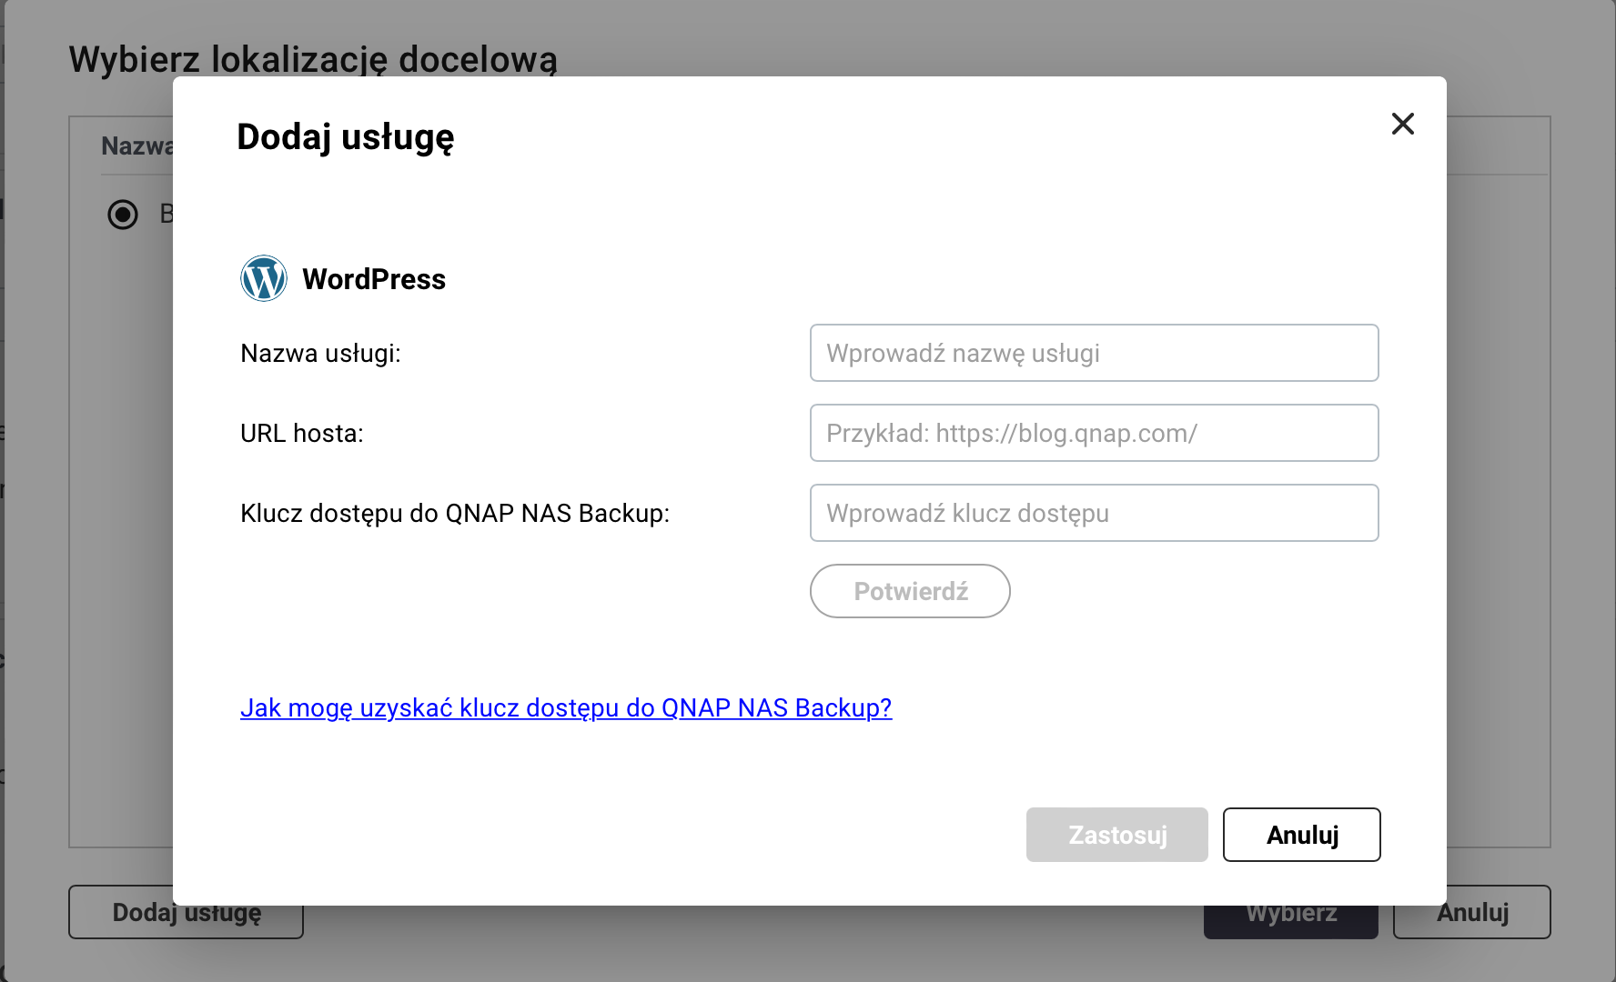The image size is (1616, 982).
Task: Click the Nazwa column header
Action: [136, 146]
